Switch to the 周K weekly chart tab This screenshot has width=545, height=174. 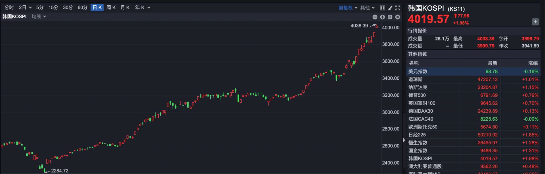[x=111, y=8]
